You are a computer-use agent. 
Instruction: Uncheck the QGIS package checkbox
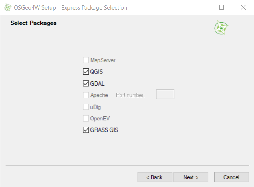pos(86,72)
